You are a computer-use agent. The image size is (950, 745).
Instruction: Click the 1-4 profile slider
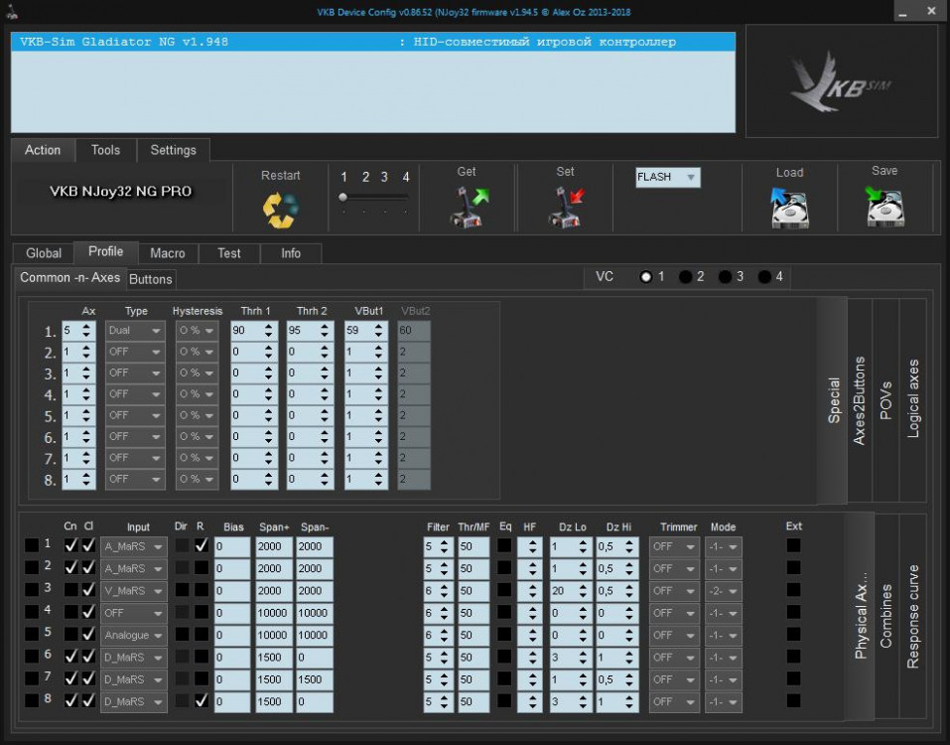click(373, 197)
